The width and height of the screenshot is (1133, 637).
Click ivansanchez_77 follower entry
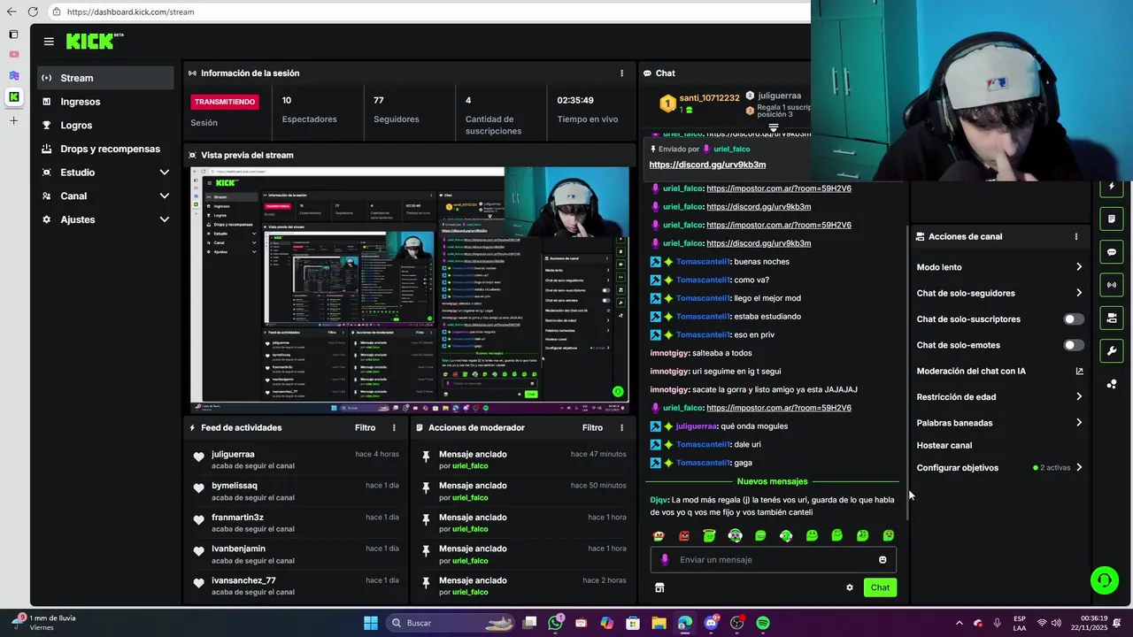297,586
